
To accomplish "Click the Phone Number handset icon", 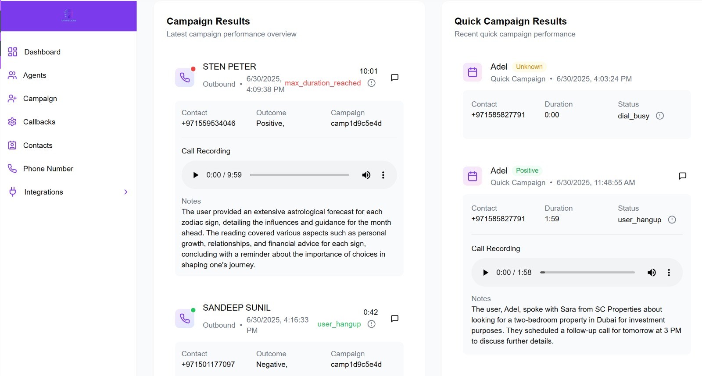I will pos(12,169).
